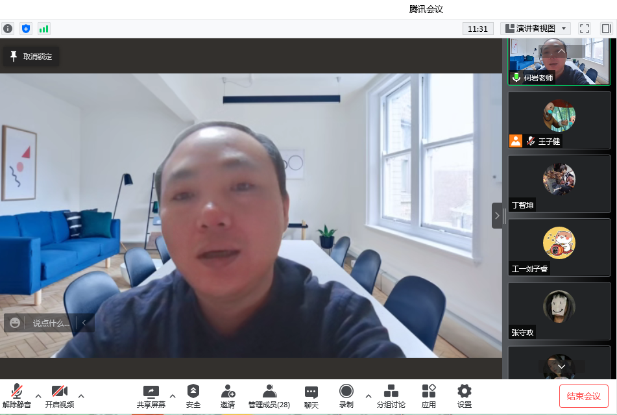The width and height of the screenshot is (617, 415).
Task: Click 取消锁定 to unpin video
Action: (x=31, y=57)
